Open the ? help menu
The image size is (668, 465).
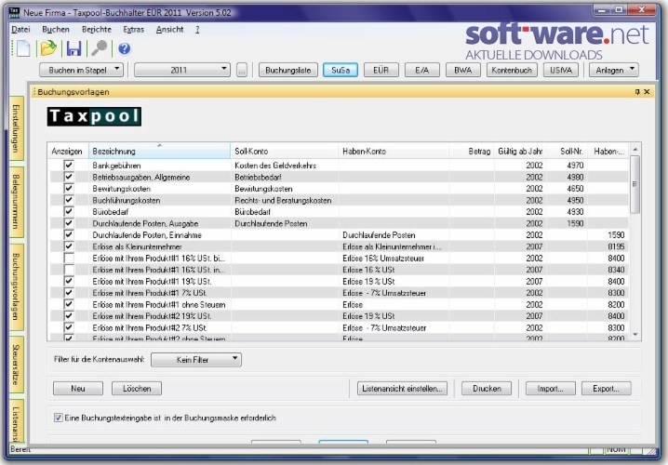pos(197,30)
